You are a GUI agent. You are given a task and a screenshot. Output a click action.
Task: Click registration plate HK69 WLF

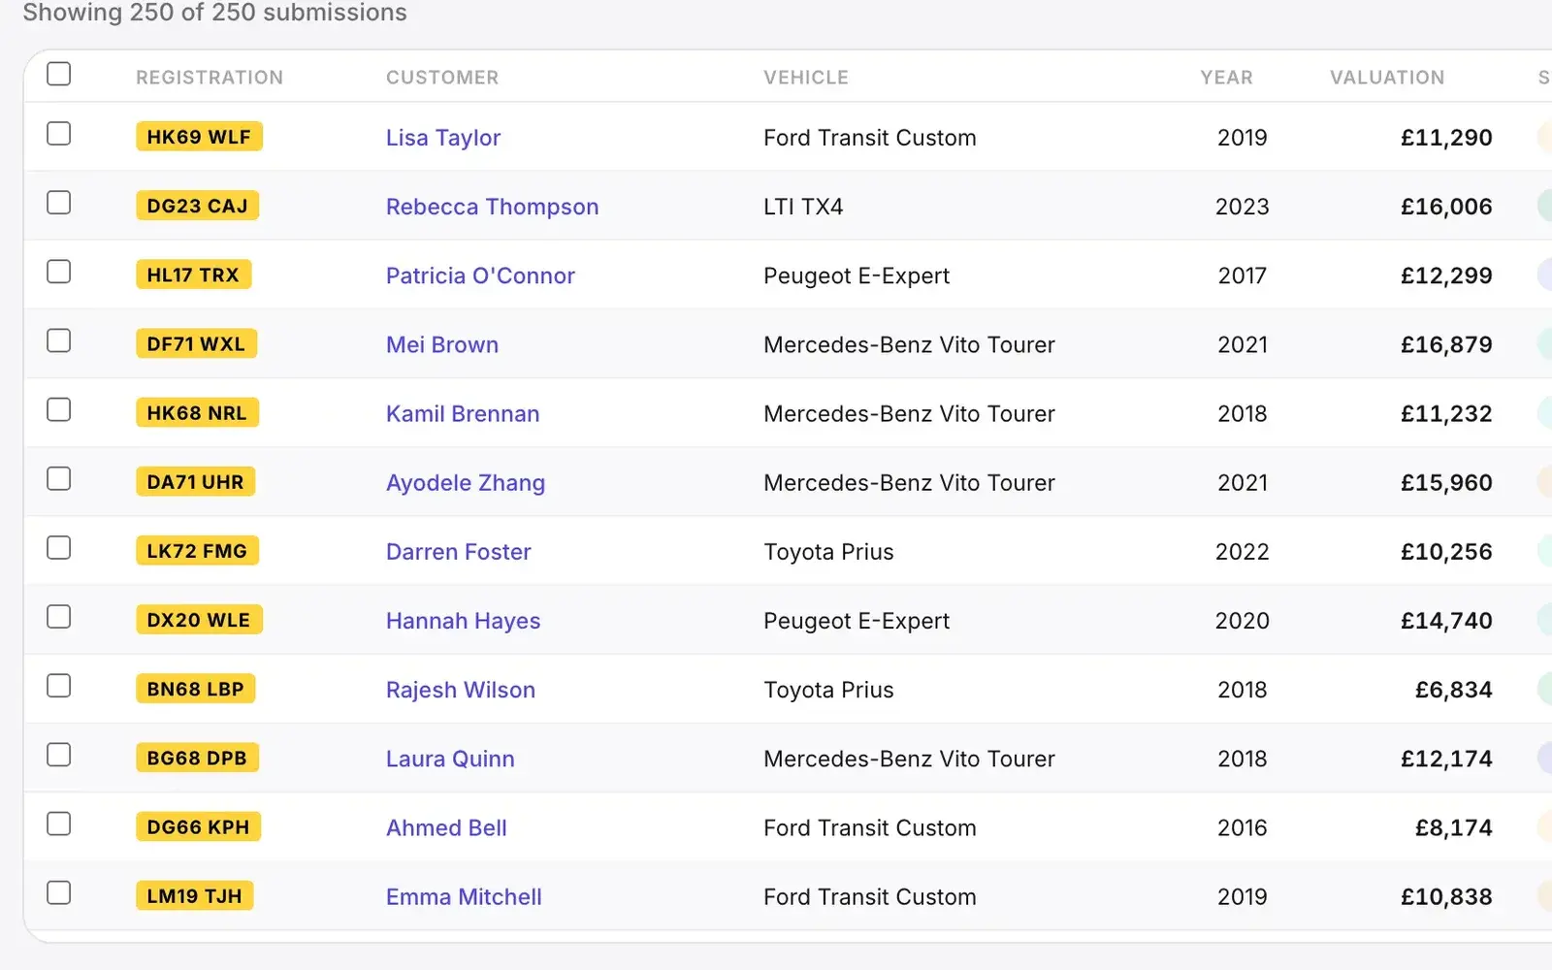pos(199,137)
